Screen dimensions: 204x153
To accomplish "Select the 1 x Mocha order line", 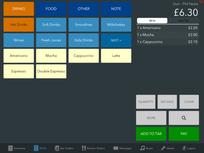I will (168, 35).
